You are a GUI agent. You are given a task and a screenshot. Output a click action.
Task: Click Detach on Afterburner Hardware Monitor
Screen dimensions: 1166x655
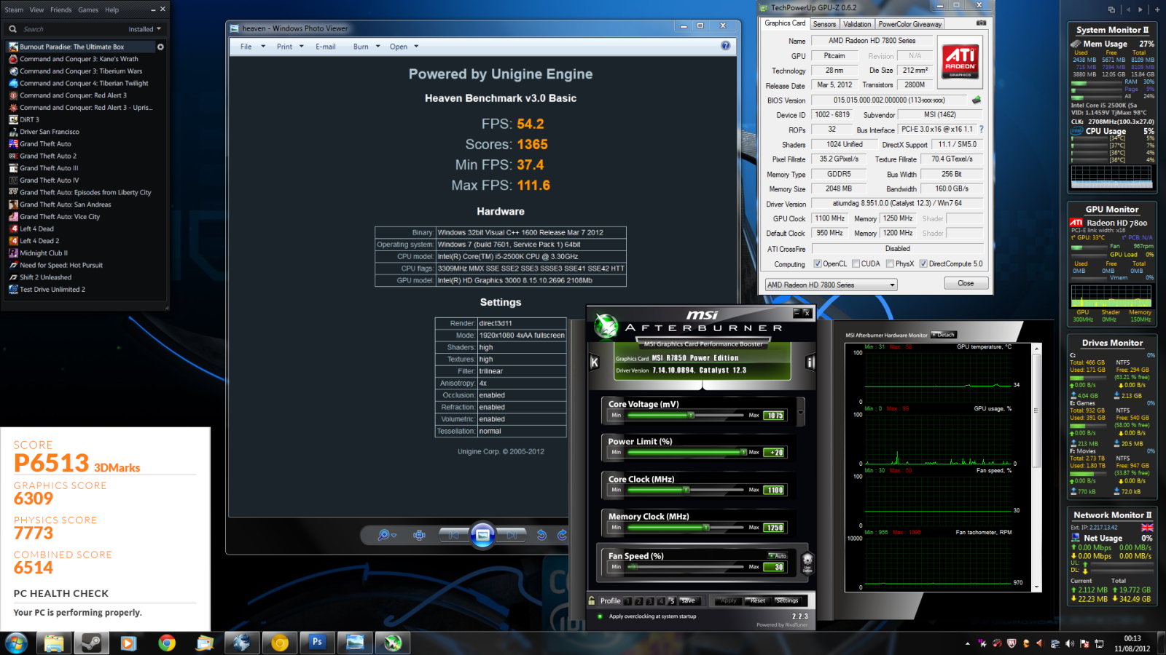[x=944, y=335]
